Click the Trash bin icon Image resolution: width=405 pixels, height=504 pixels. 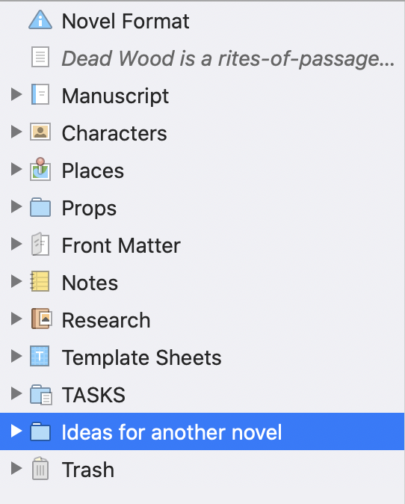(x=40, y=468)
